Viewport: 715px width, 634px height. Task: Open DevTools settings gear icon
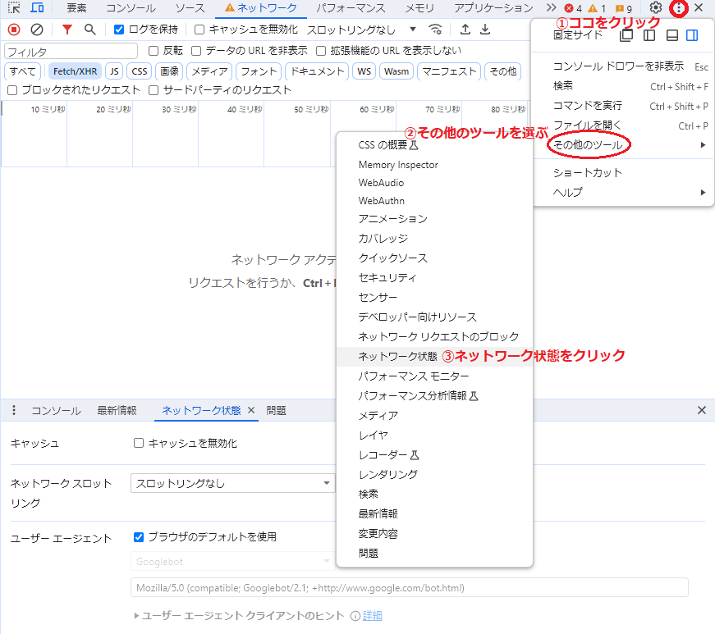pos(655,8)
